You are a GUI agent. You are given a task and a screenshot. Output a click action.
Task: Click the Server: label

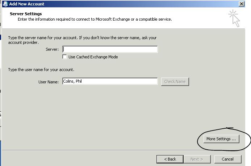tap(52, 49)
